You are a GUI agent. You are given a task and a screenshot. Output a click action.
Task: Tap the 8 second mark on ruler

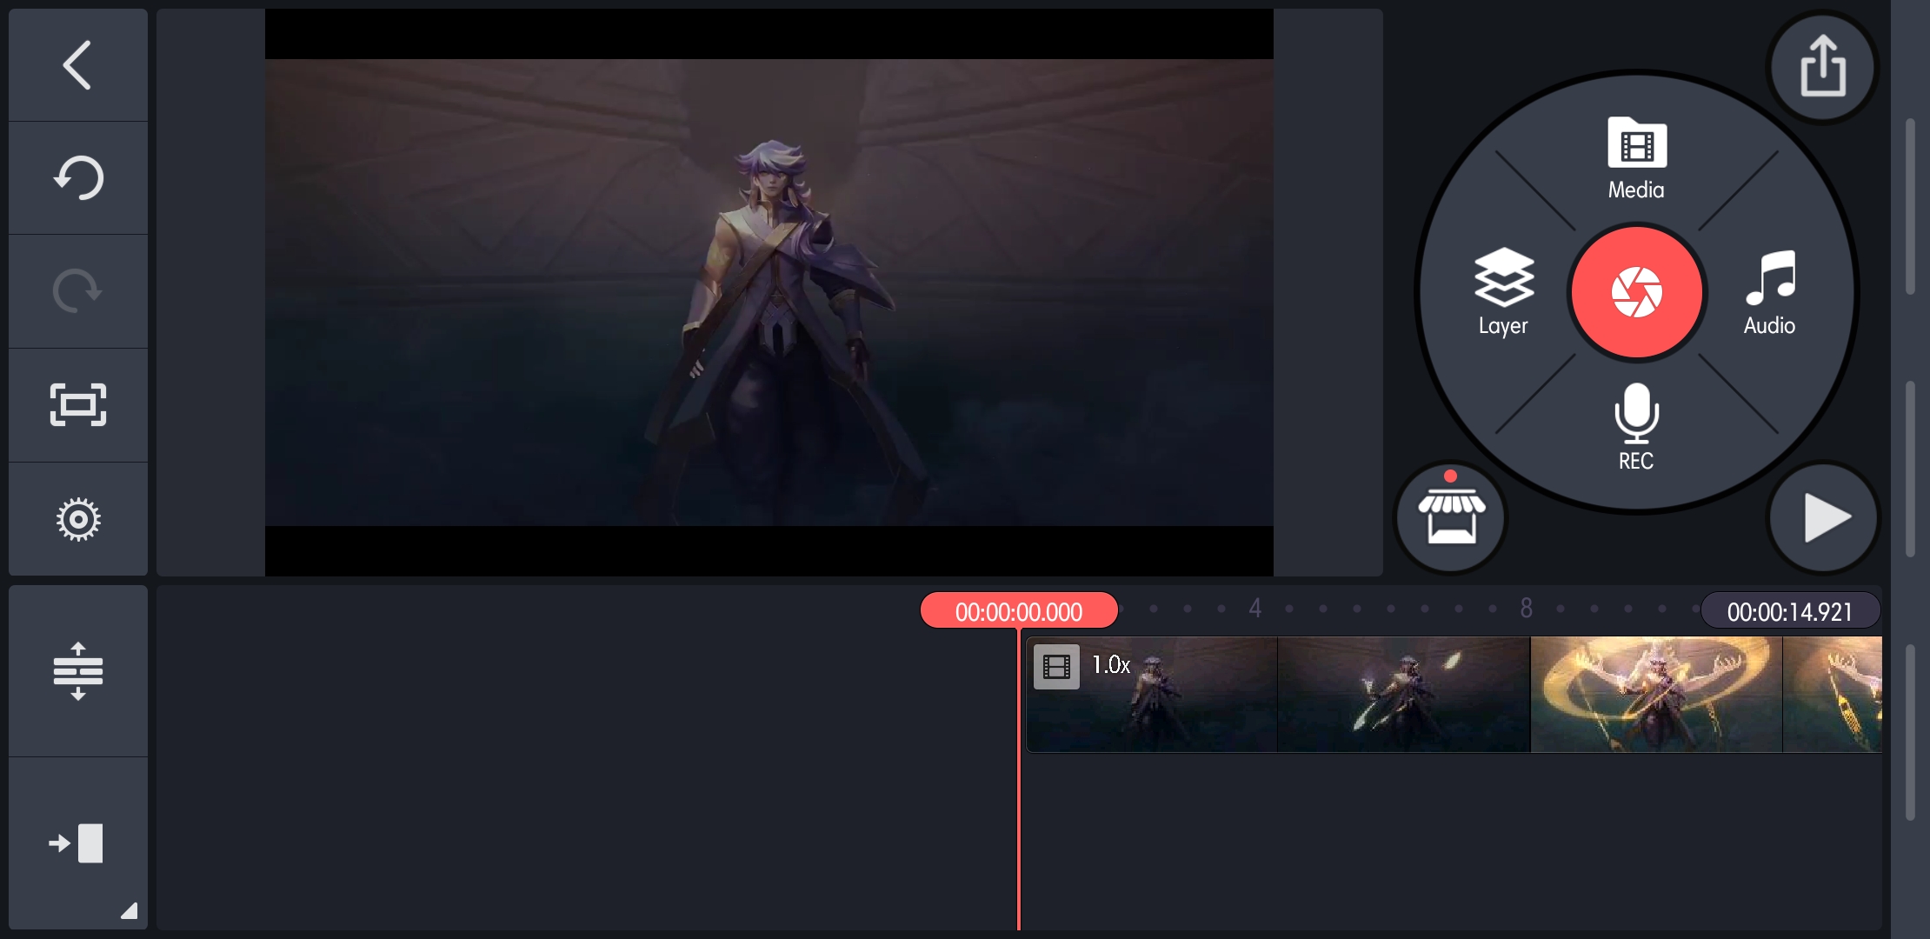tap(1526, 608)
